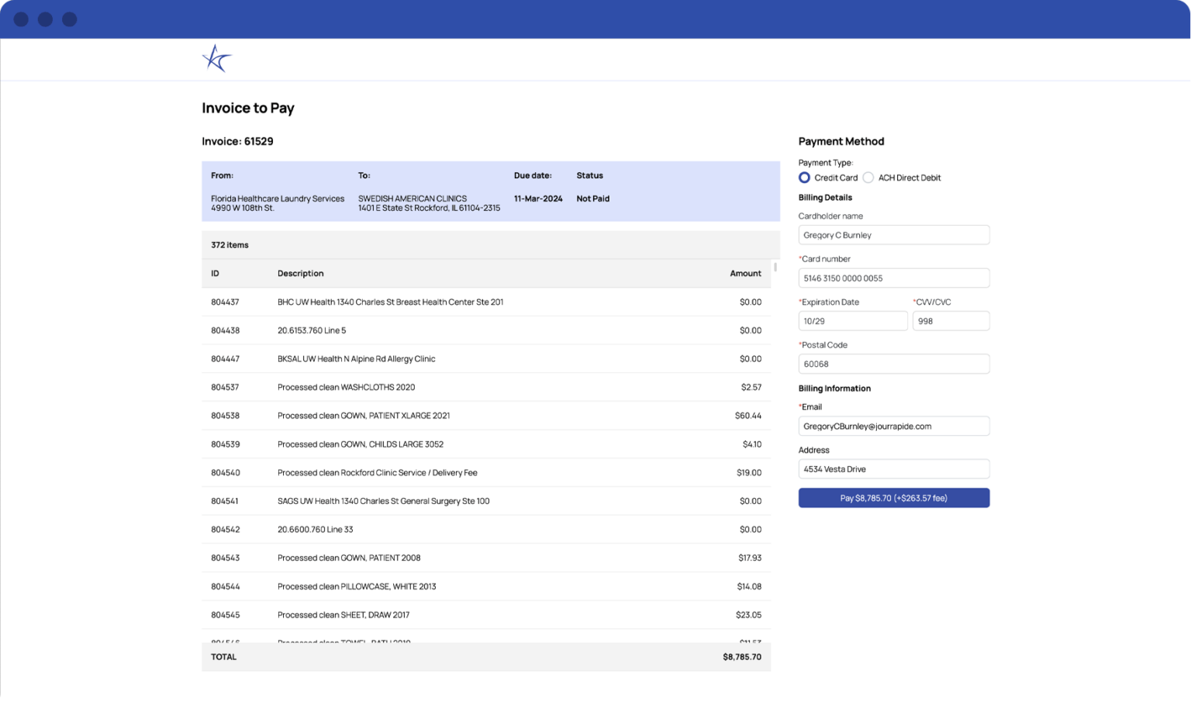
Task: Click the third window control dot
Action: click(68, 19)
